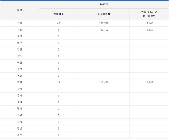
Task: Select the store count 3 for 대구
Action: click(59, 43)
